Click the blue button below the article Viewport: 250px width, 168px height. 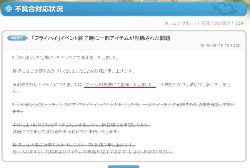123,166
